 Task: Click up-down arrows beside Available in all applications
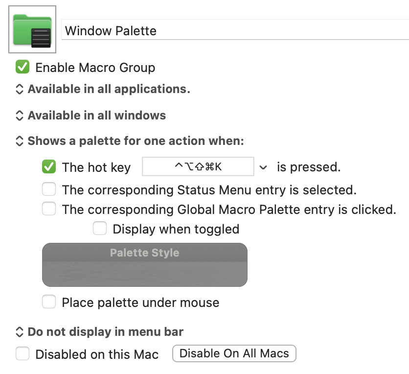click(20, 89)
